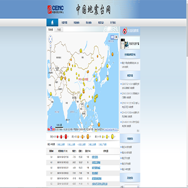Open the fifth item in the top navigation bar
This screenshot has height=188, width=188.
(101, 22)
